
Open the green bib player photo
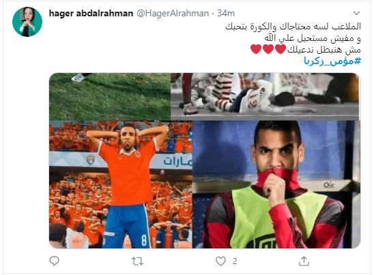pos(276,184)
